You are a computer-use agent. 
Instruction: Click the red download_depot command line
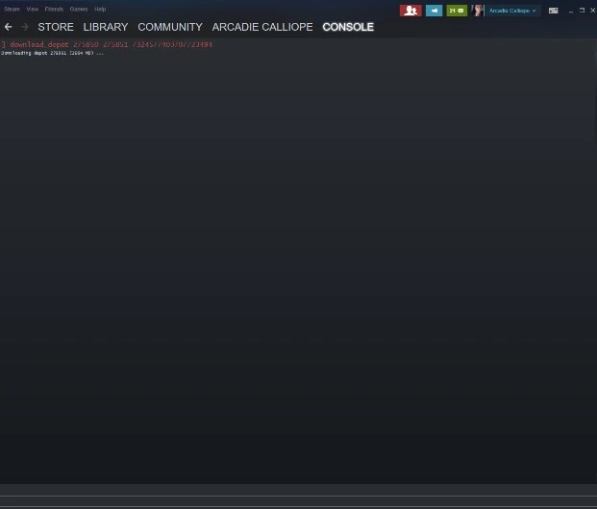tap(107, 44)
